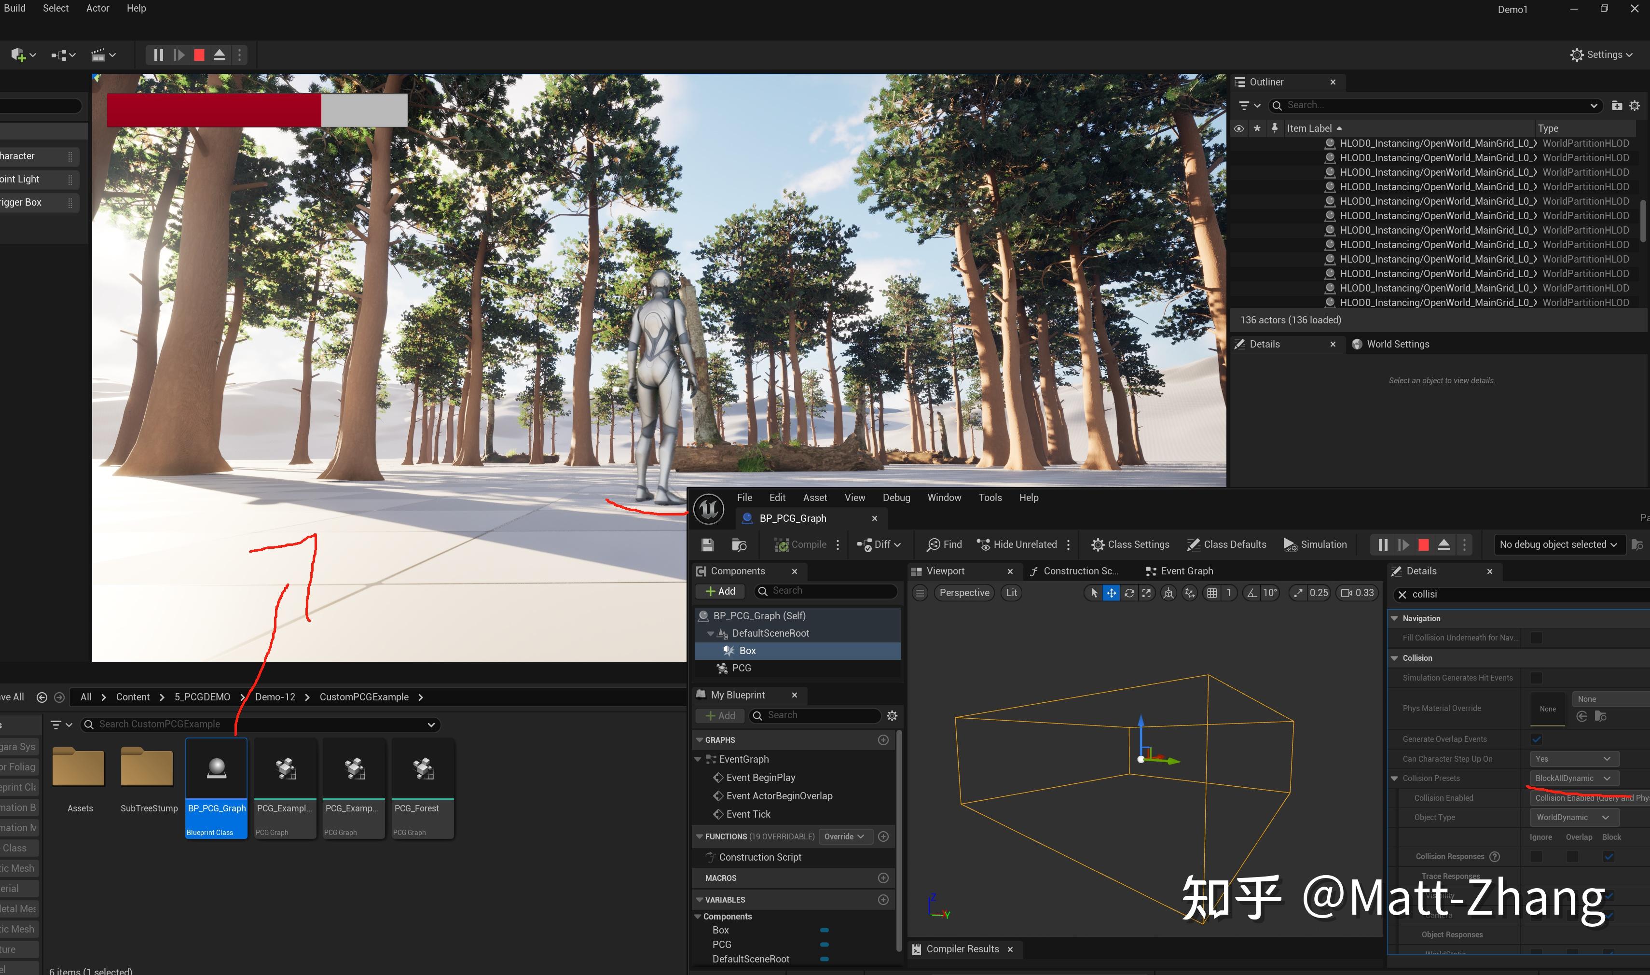The height and width of the screenshot is (975, 1650).
Task: Compile the blueprint
Action: click(x=800, y=544)
